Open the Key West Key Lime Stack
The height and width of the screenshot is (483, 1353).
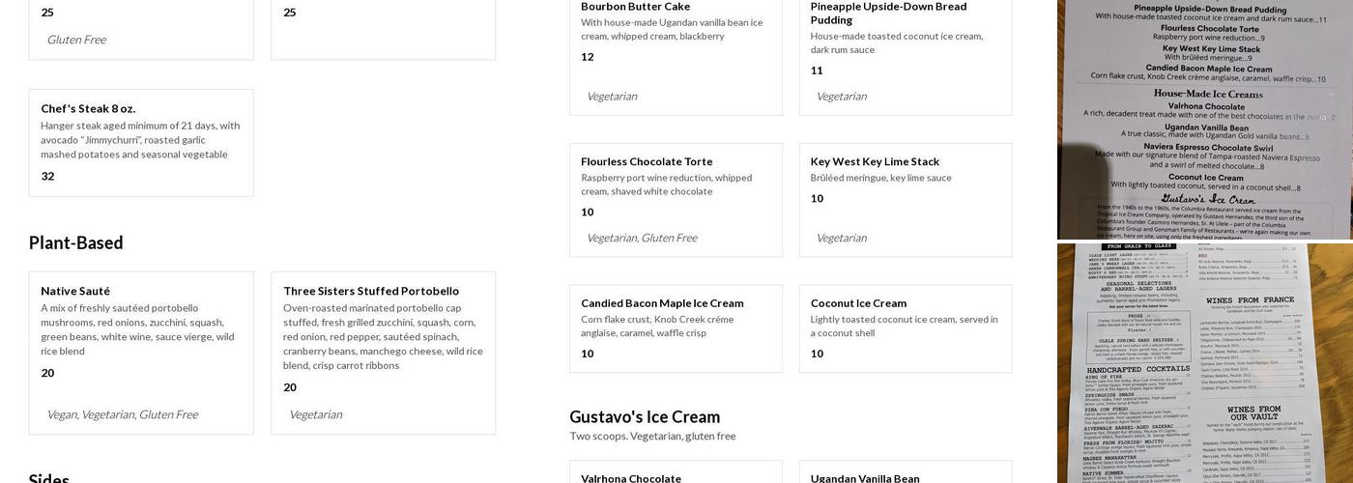click(x=875, y=161)
